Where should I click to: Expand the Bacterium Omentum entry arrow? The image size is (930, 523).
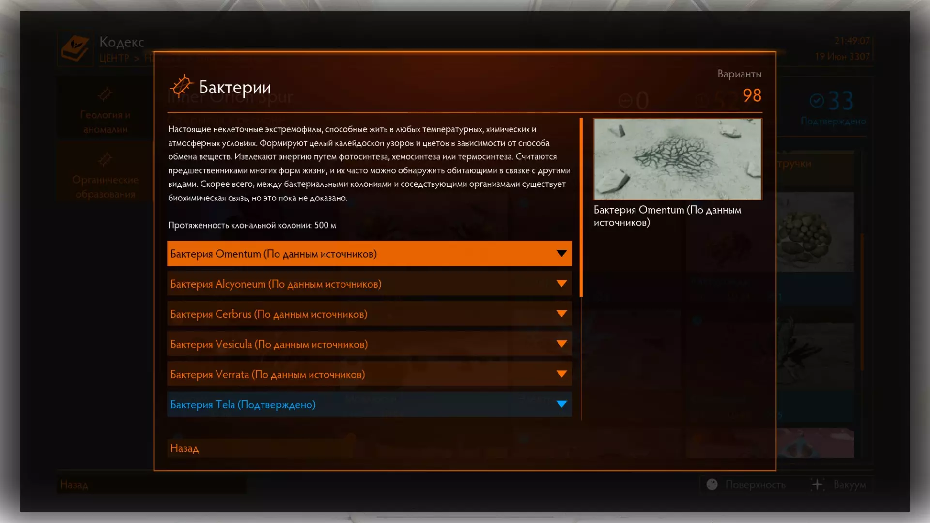coord(561,254)
